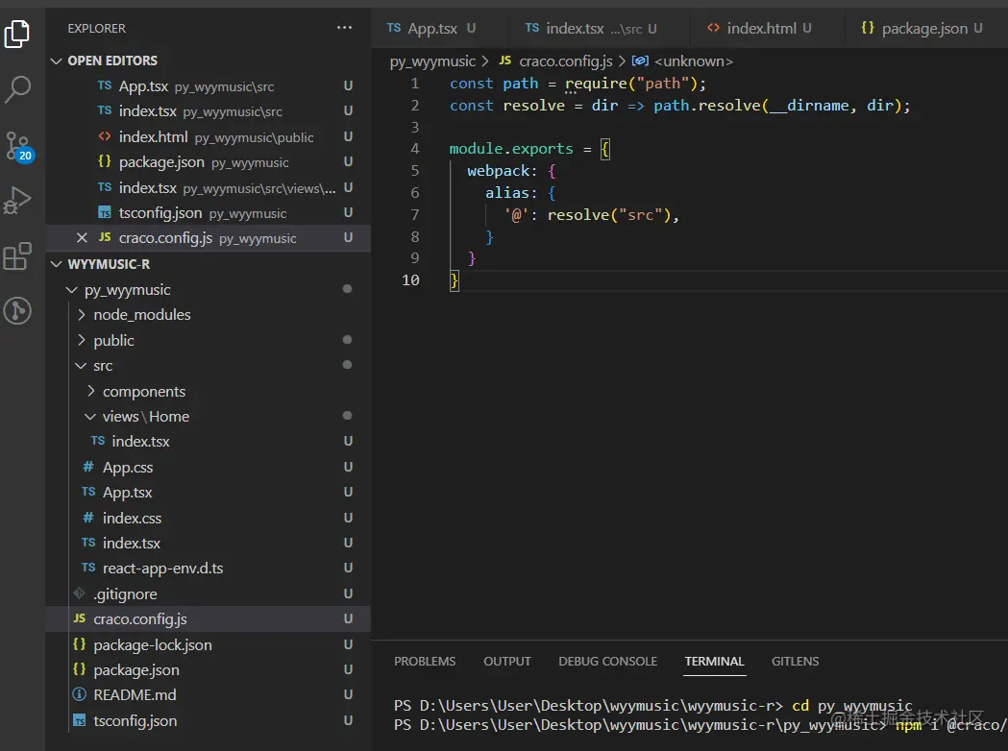
Task: Collapse the views\Home folder
Action: point(90,416)
